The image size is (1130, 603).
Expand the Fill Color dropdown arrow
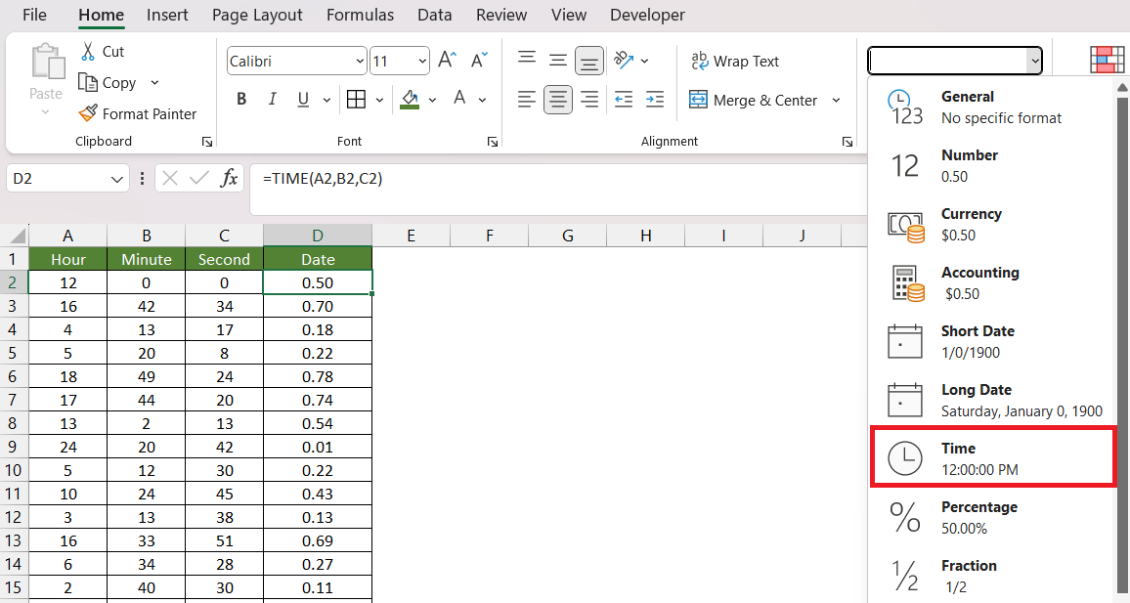[x=431, y=100]
